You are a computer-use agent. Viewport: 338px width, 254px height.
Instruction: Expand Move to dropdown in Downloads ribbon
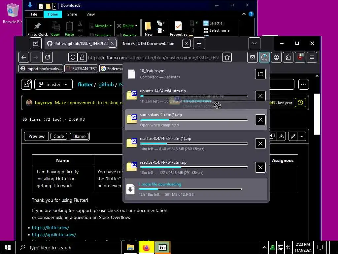[100, 26]
